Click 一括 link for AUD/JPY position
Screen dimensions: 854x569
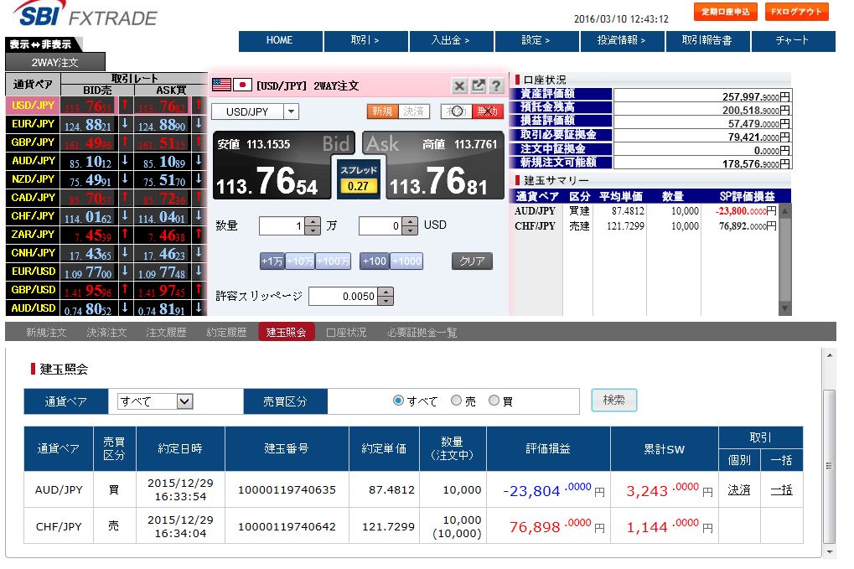pyautogui.click(x=782, y=490)
